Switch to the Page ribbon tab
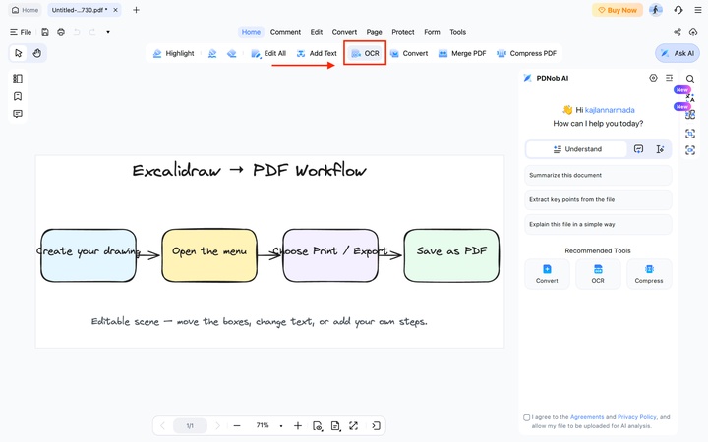The height and width of the screenshot is (442, 708). [x=374, y=32]
